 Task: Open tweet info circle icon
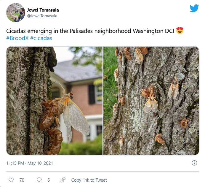click(x=194, y=163)
